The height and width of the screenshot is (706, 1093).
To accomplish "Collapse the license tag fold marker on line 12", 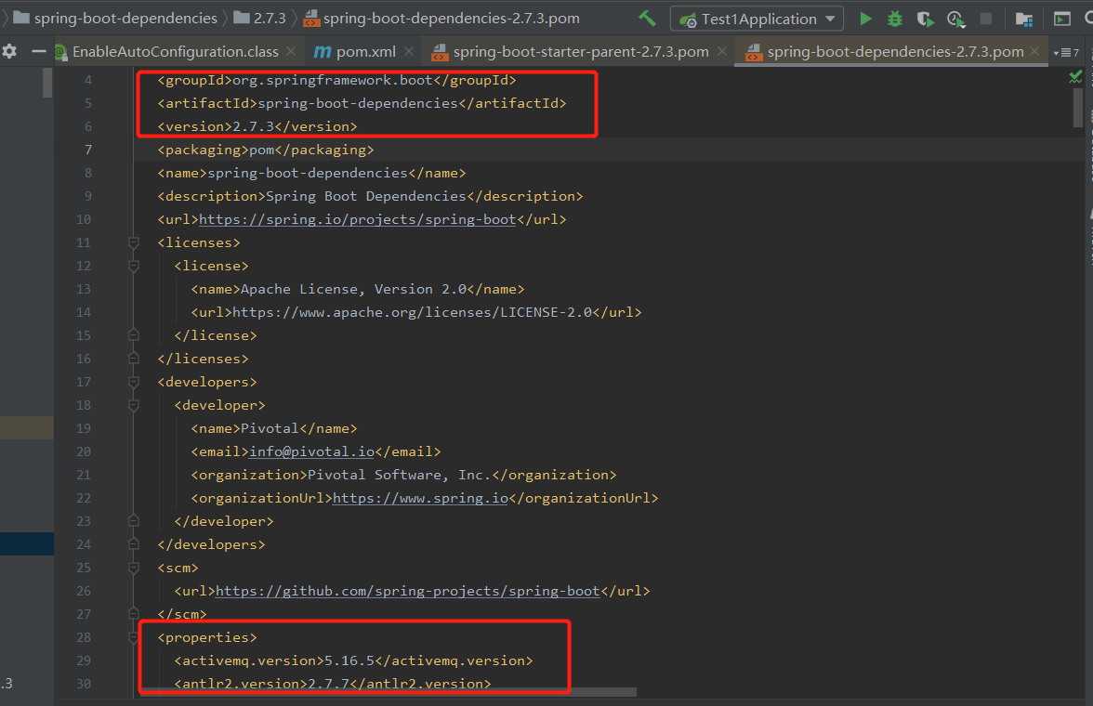I will tap(134, 266).
